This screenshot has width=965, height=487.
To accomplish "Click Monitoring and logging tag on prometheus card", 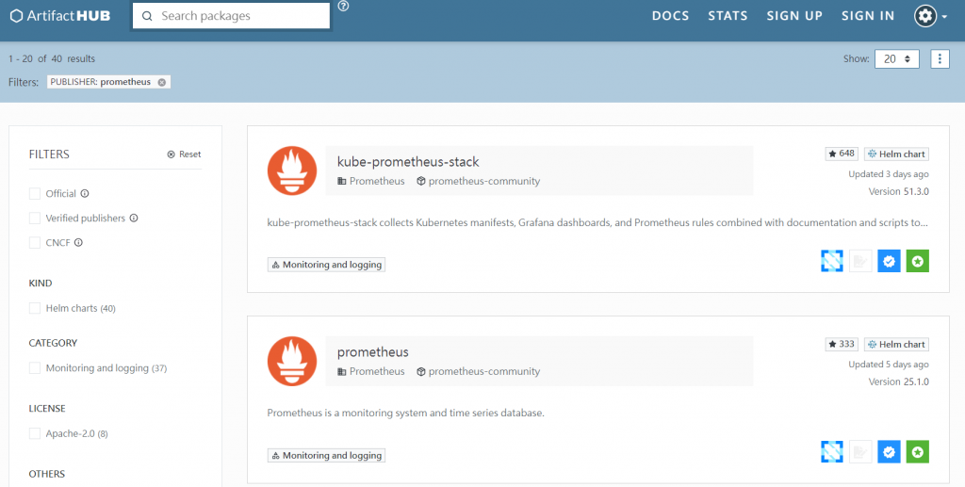I will [326, 456].
